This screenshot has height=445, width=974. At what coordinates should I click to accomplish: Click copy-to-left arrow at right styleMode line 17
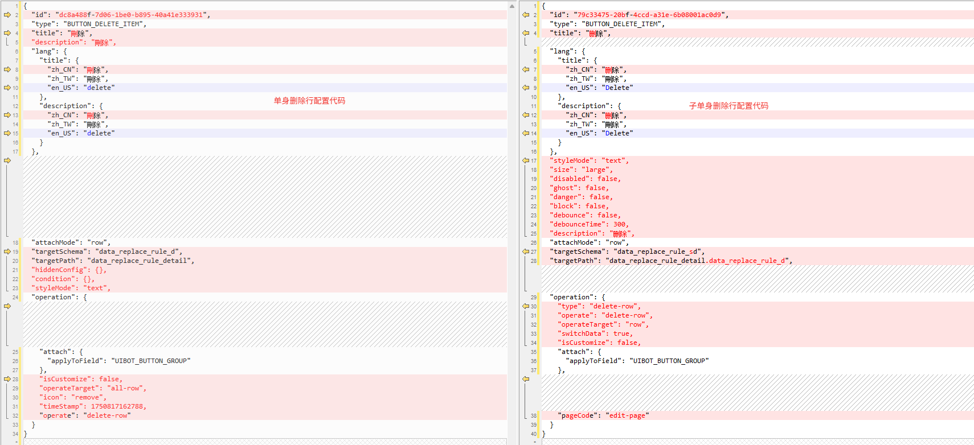[x=526, y=160]
